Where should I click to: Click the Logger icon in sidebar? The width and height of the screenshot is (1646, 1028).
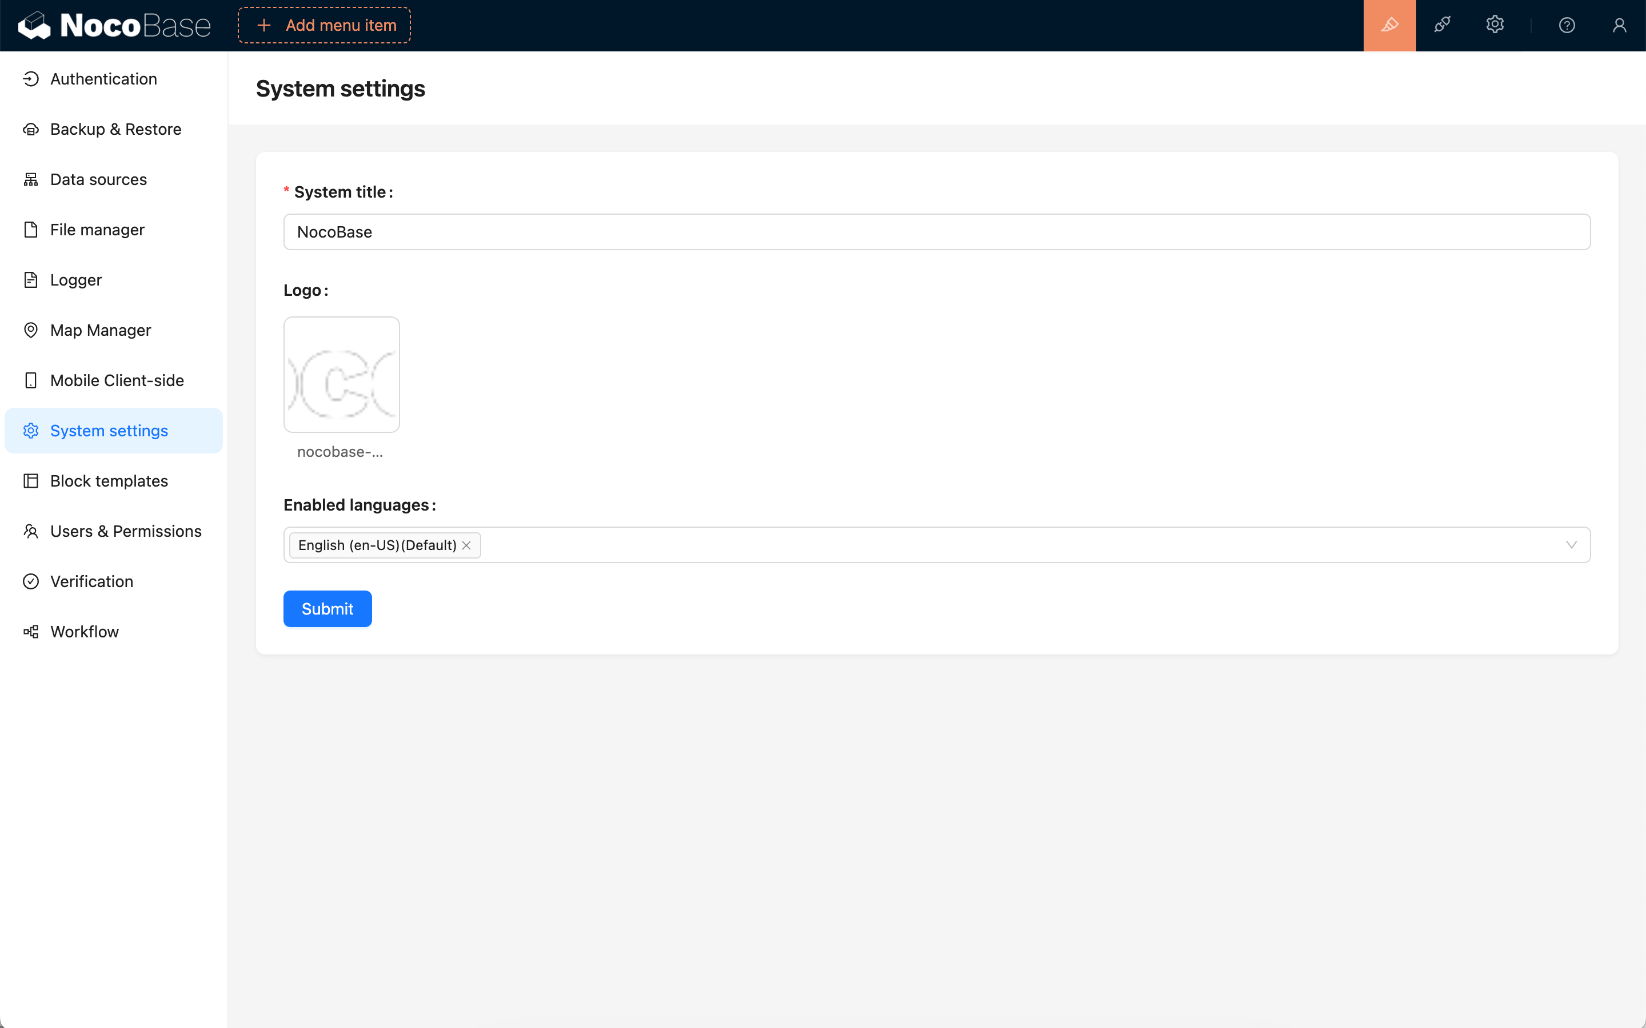coord(31,280)
